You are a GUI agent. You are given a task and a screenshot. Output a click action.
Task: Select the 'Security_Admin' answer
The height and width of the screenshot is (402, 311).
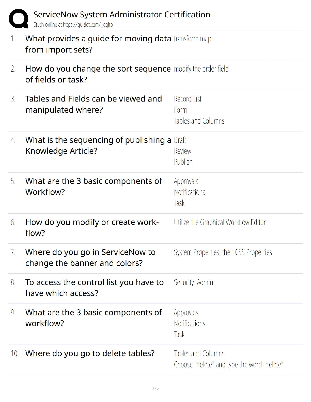tap(193, 282)
